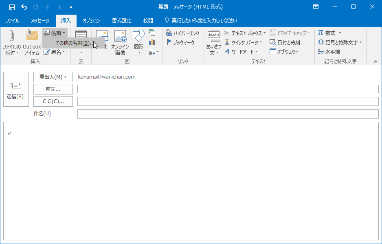Click the 宛先... recipients button
This screenshot has height=244, width=382.
[x=53, y=89]
